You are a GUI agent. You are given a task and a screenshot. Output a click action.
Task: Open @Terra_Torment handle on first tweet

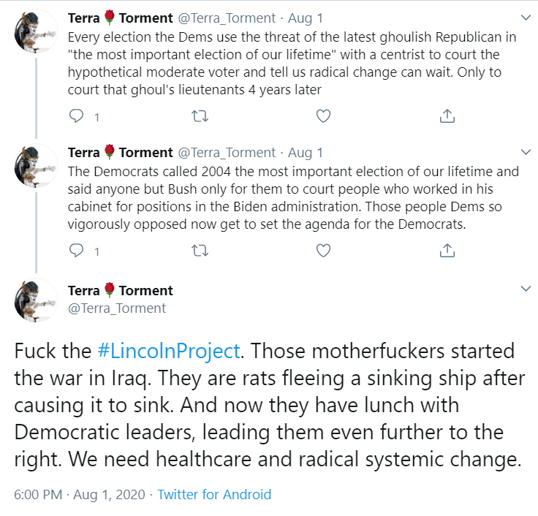tap(227, 18)
